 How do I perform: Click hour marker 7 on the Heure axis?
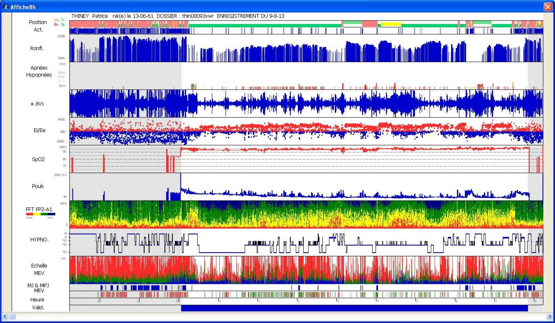pos(495,301)
